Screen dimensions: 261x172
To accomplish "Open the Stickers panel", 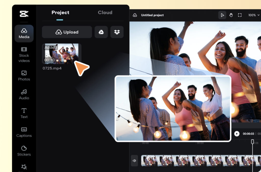I will point(24,151).
